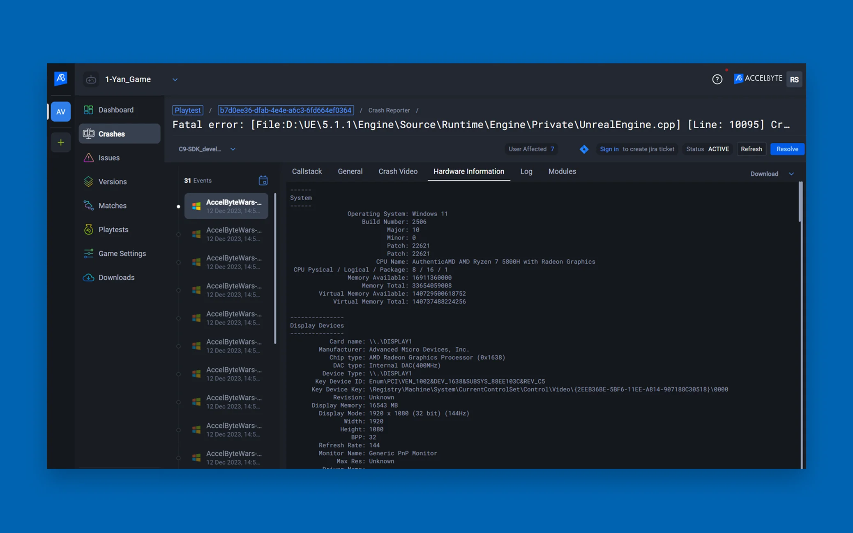
Task: Switch to the Callstack tab
Action: pyautogui.click(x=307, y=171)
